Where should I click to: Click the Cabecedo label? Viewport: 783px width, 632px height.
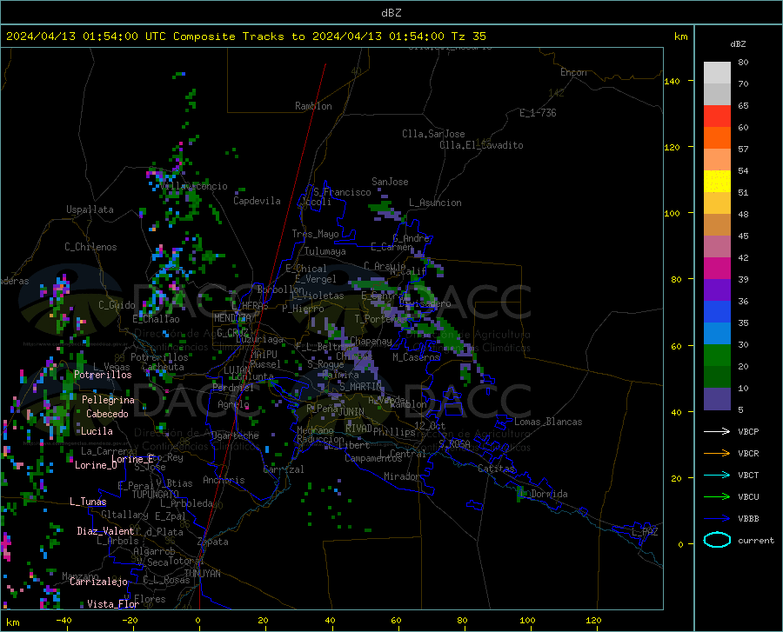click(x=107, y=414)
